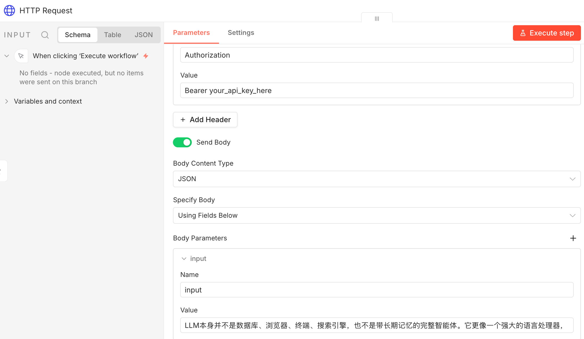Click the 'HTTP Request' node title
This screenshot has height=339, width=584.
(46, 11)
